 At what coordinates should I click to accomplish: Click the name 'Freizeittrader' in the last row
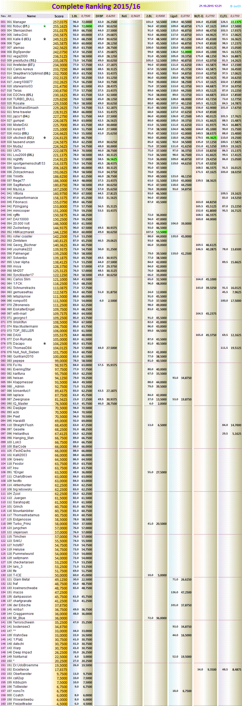click(23, 704)
